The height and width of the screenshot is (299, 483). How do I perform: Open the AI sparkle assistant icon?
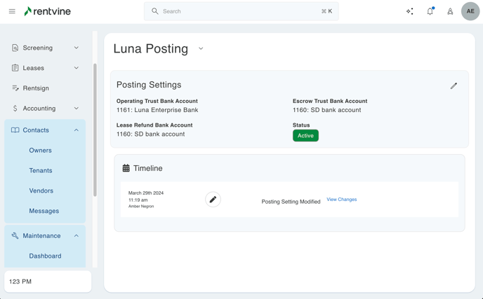pos(410,11)
